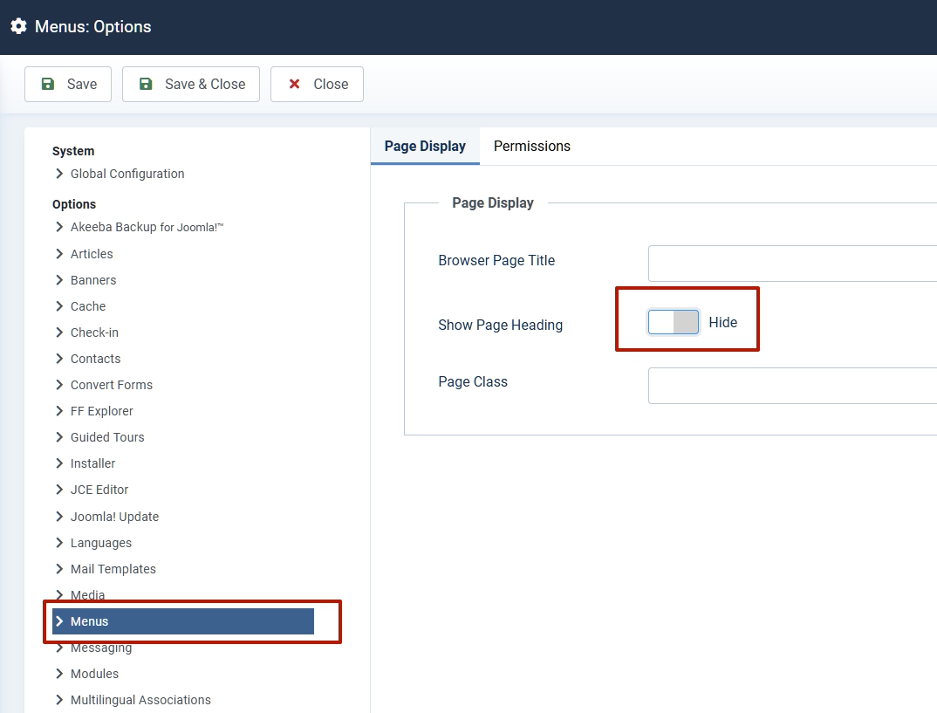Click the chevron icon beside Installer

(59, 463)
